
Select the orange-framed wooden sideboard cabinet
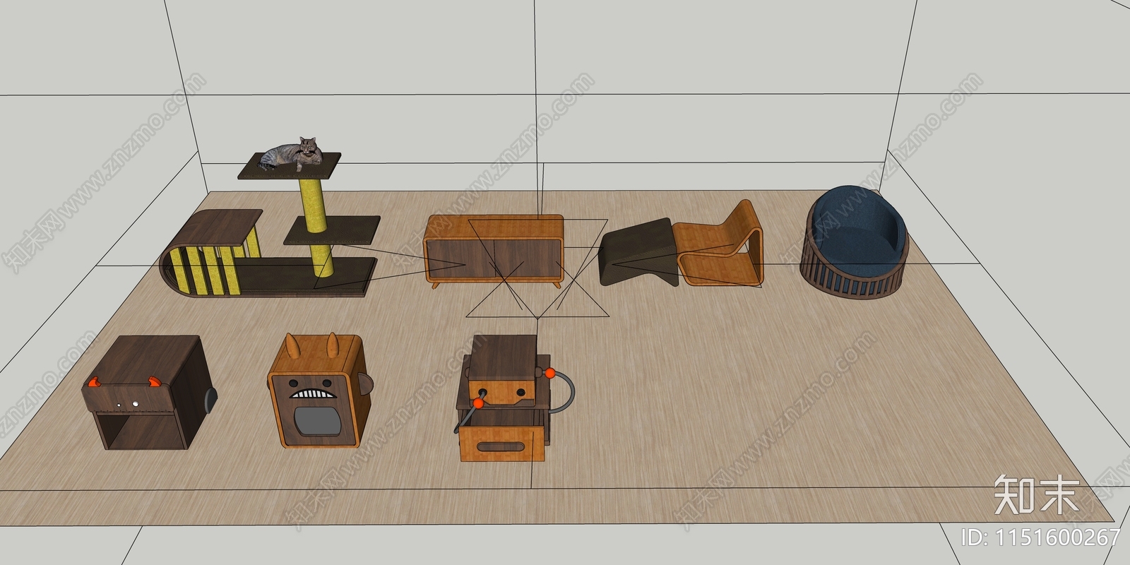click(495, 251)
